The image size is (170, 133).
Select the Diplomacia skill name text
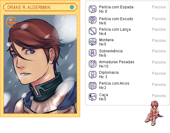(x=109, y=73)
